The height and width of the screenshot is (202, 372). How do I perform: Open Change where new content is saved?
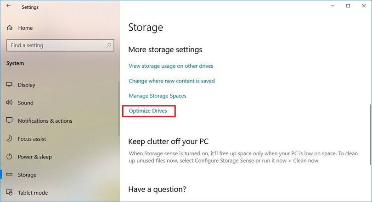172,81
